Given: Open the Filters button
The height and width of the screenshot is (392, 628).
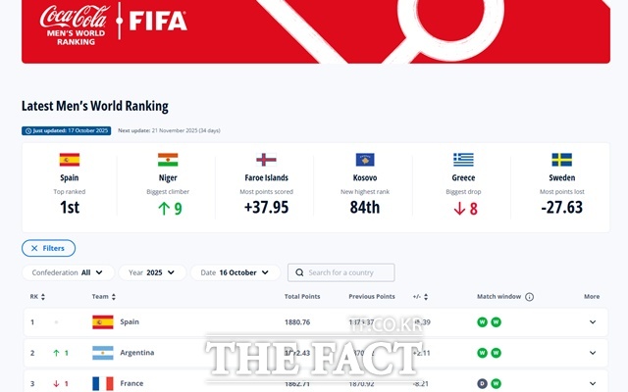Looking at the screenshot, I should [x=48, y=249].
